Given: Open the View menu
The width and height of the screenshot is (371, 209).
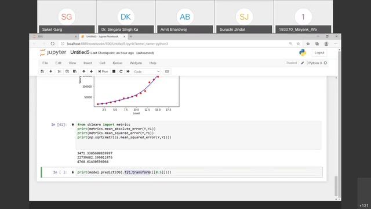Looking at the screenshot, I should (x=72, y=63).
